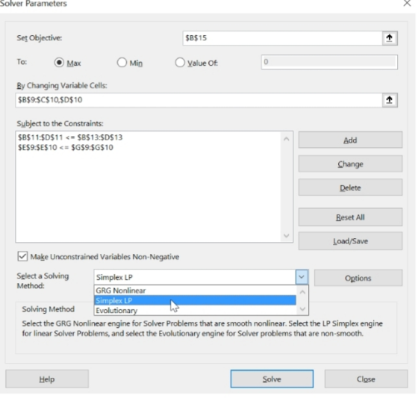Screen dimensions: 418x398
Task: Open the solving method dropdown arrow
Action: pos(302,277)
